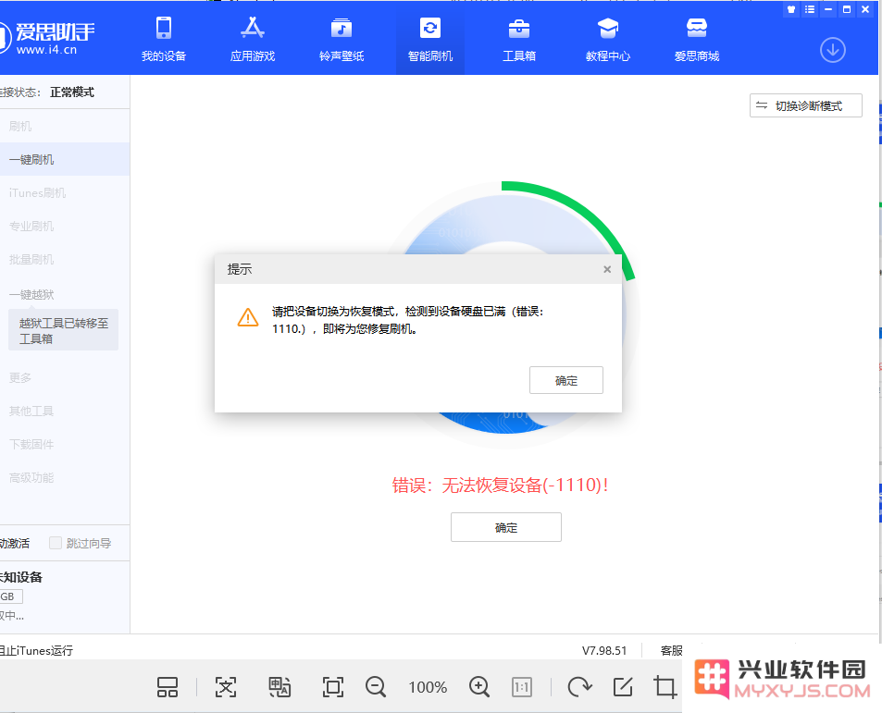Click the 100% zoom level value
The image size is (882, 713).
(428, 687)
